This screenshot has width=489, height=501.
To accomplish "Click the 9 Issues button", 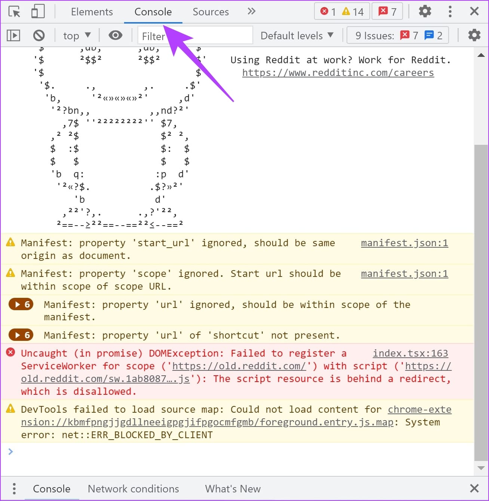I will tap(398, 36).
